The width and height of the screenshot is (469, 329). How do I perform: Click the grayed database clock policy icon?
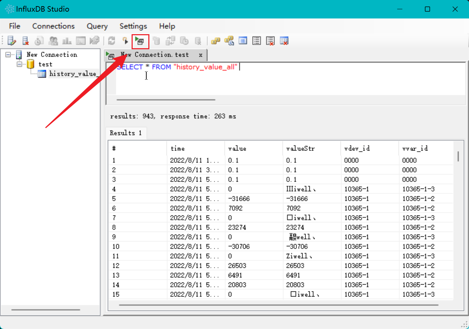(x=184, y=41)
